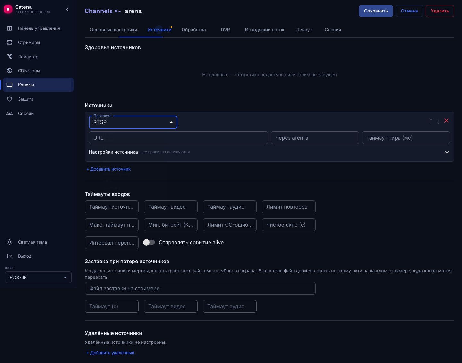This screenshot has height=363, width=462.
Task: Click the Выход logout icon
Action: coord(10,256)
